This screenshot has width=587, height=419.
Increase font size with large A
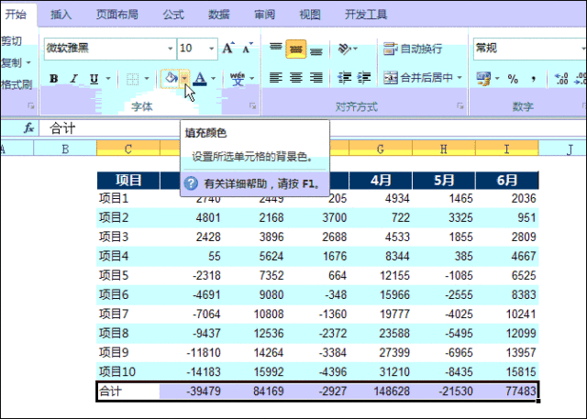228,49
